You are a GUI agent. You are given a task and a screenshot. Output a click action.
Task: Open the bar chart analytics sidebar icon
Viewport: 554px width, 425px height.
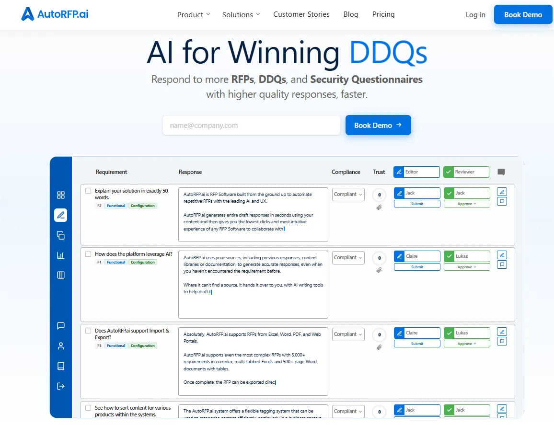(61, 255)
